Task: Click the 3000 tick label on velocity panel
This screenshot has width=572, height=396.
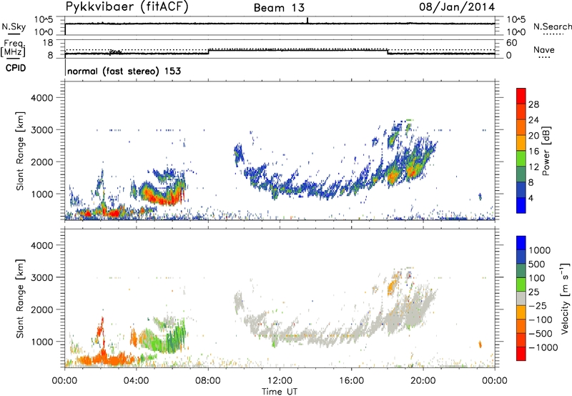Action: [41, 277]
